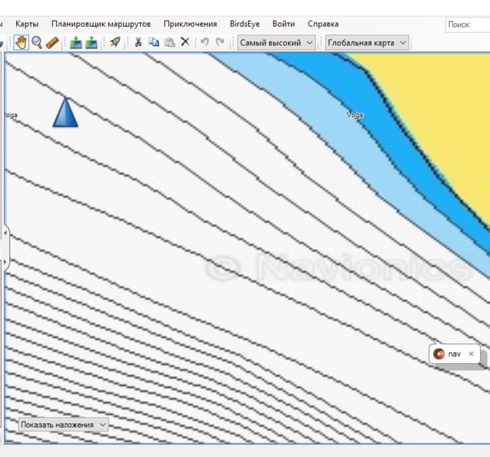Click the Поиск search field
The height and width of the screenshot is (457, 490).
467,25
